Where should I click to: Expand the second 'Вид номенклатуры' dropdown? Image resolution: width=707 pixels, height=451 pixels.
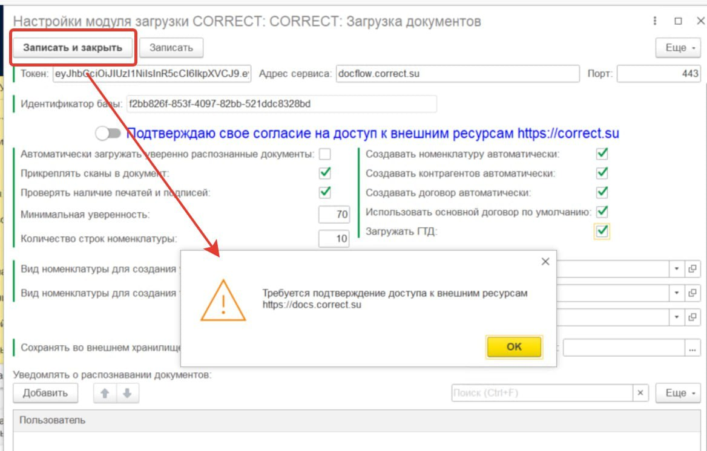pos(676,293)
